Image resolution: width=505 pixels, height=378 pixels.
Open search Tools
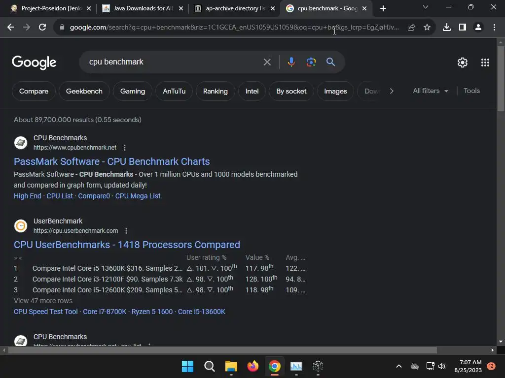pos(471,91)
